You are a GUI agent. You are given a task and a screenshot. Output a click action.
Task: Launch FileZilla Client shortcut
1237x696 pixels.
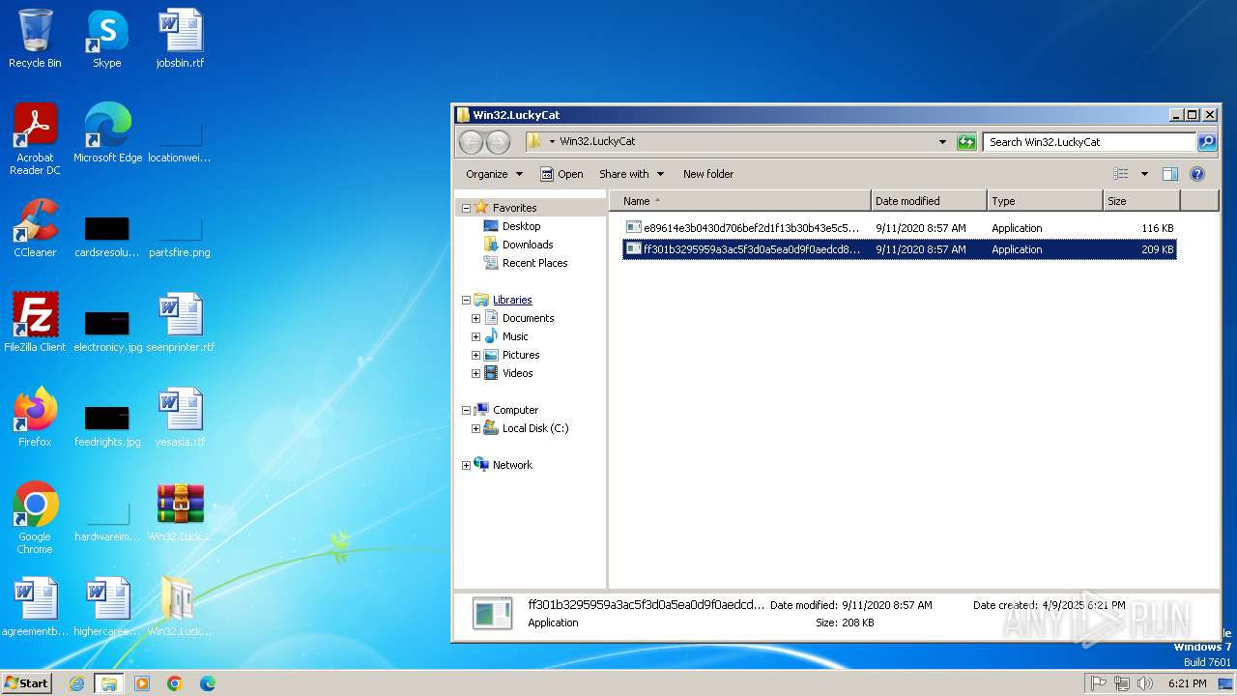(35, 322)
